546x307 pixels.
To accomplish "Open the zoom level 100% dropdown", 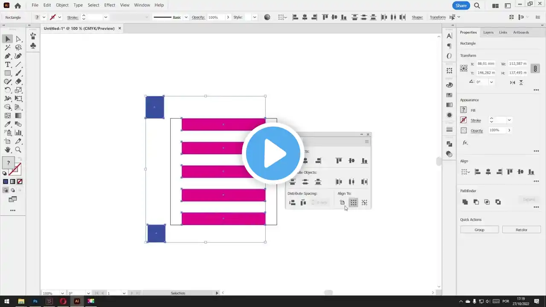I will click(x=63, y=293).
